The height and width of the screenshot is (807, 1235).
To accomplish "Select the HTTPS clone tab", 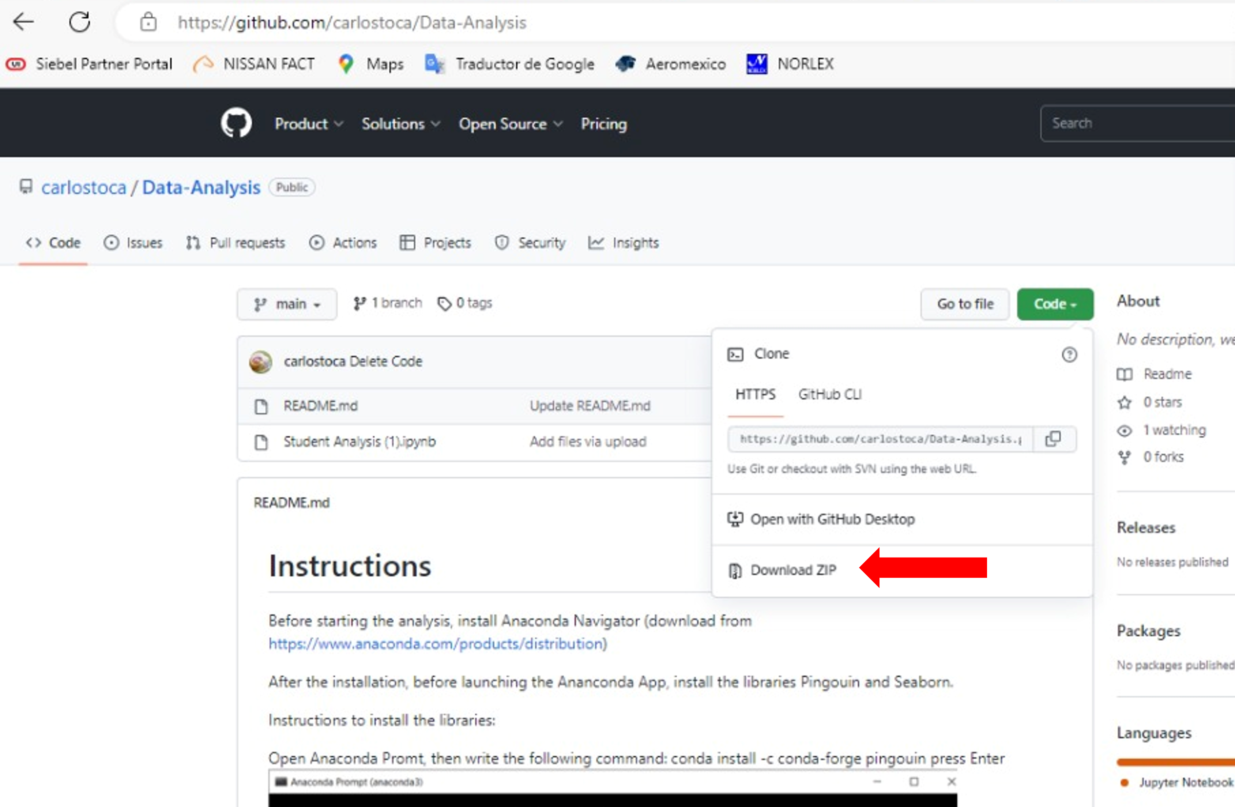I will (755, 395).
